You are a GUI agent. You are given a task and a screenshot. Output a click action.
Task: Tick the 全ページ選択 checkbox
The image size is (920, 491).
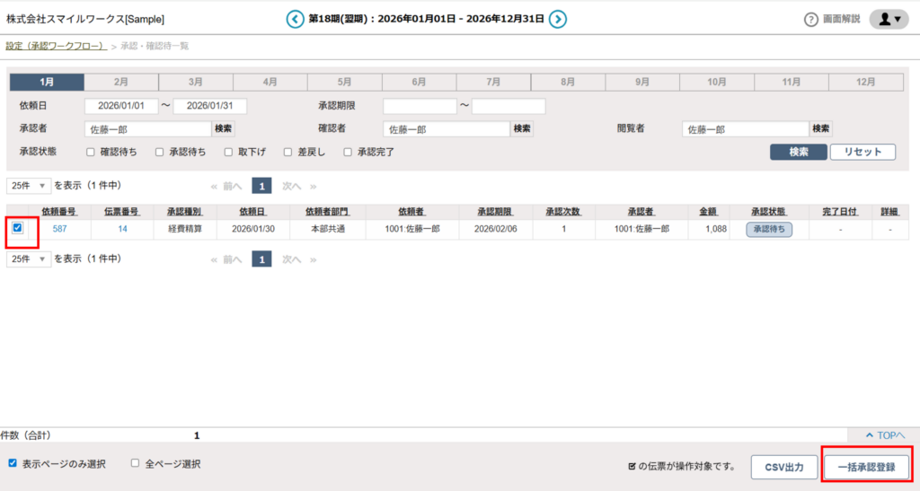pos(136,464)
